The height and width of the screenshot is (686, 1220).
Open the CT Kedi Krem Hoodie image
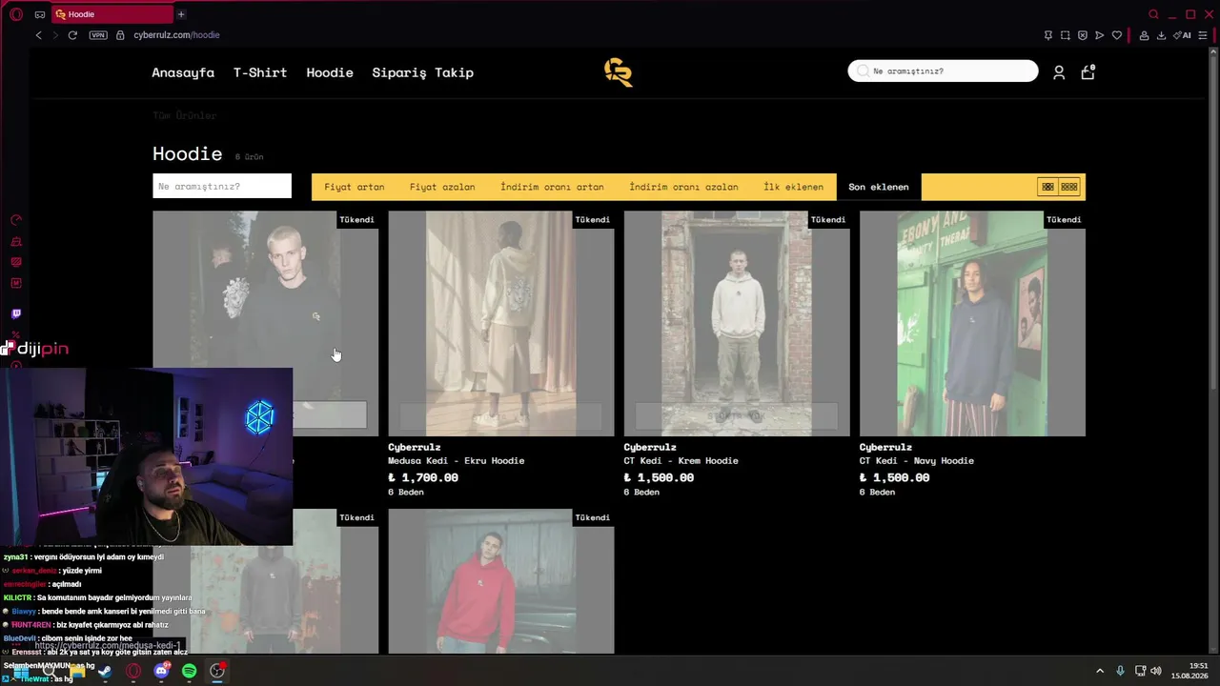coord(737,323)
